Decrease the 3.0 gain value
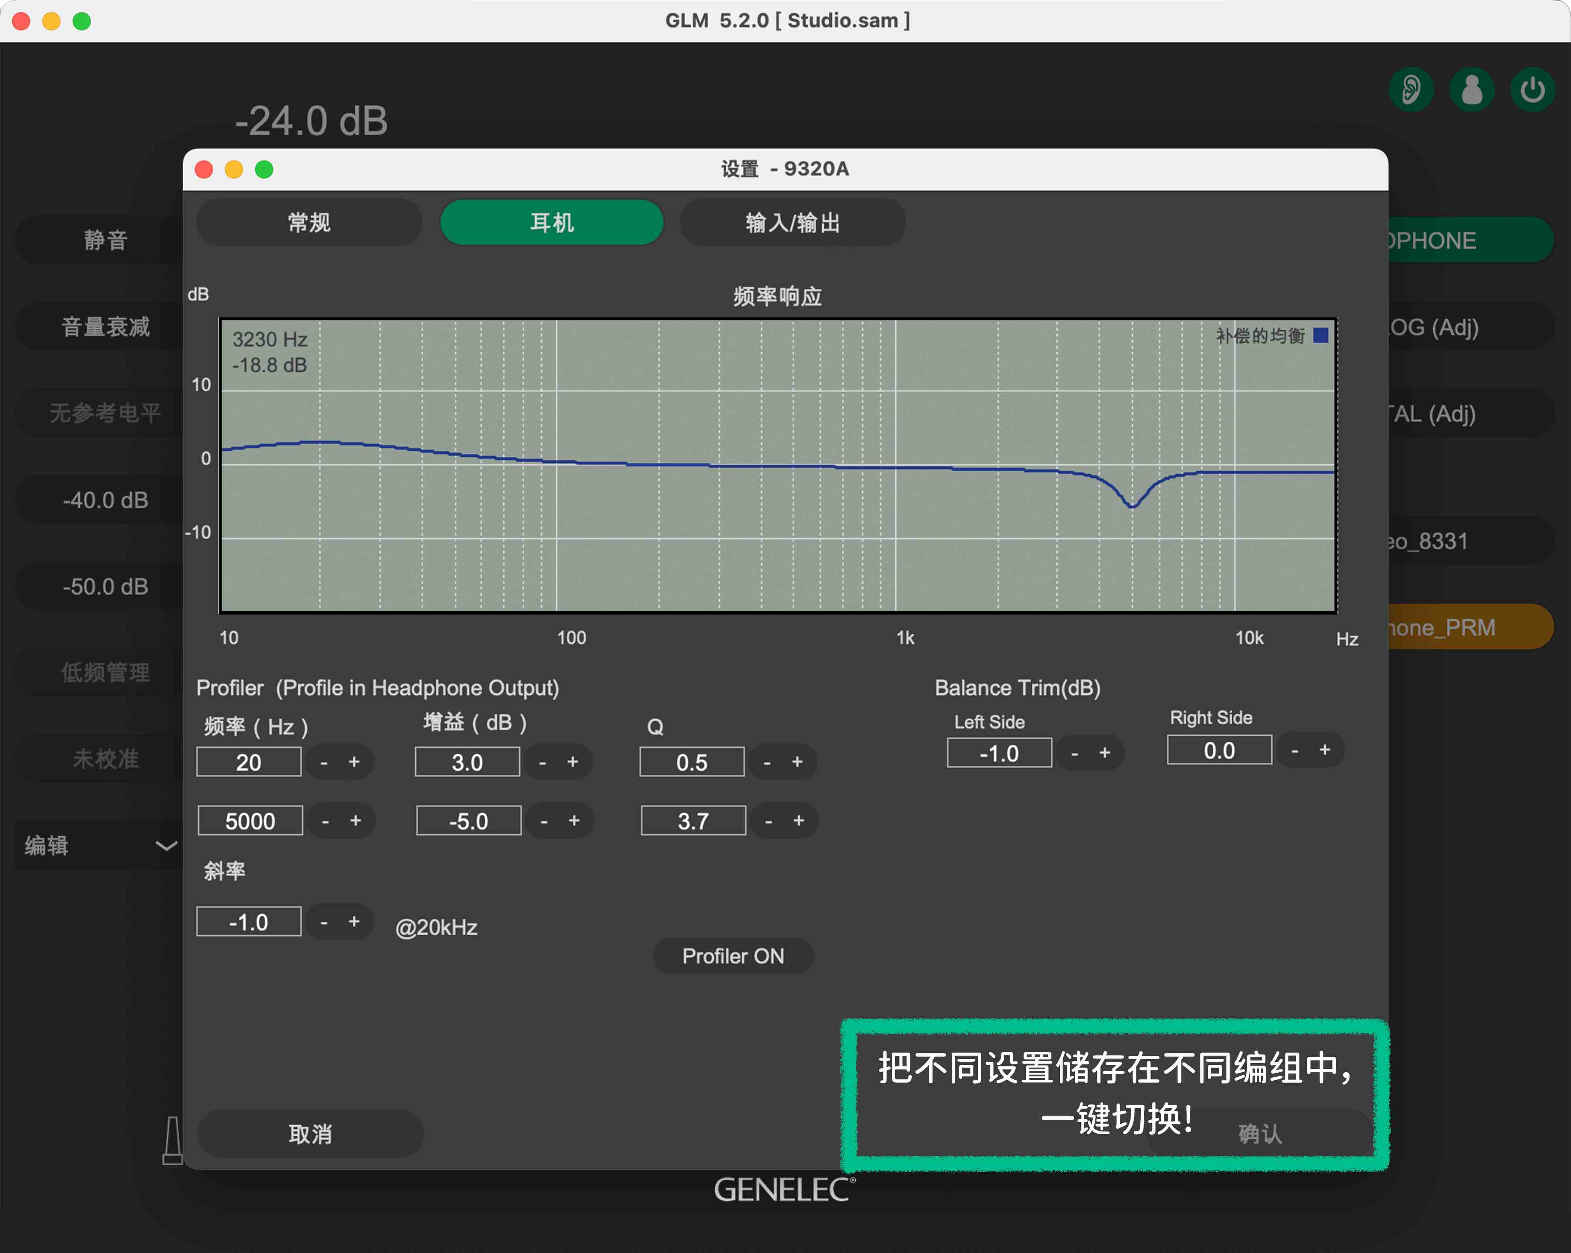The image size is (1571, 1253). click(542, 762)
